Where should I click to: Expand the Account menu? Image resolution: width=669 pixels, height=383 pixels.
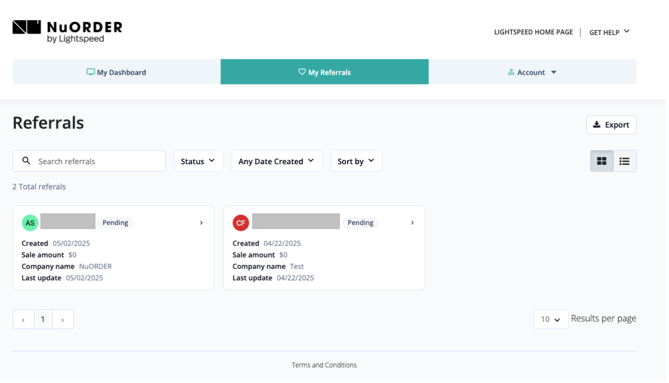[x=532, y=72]
